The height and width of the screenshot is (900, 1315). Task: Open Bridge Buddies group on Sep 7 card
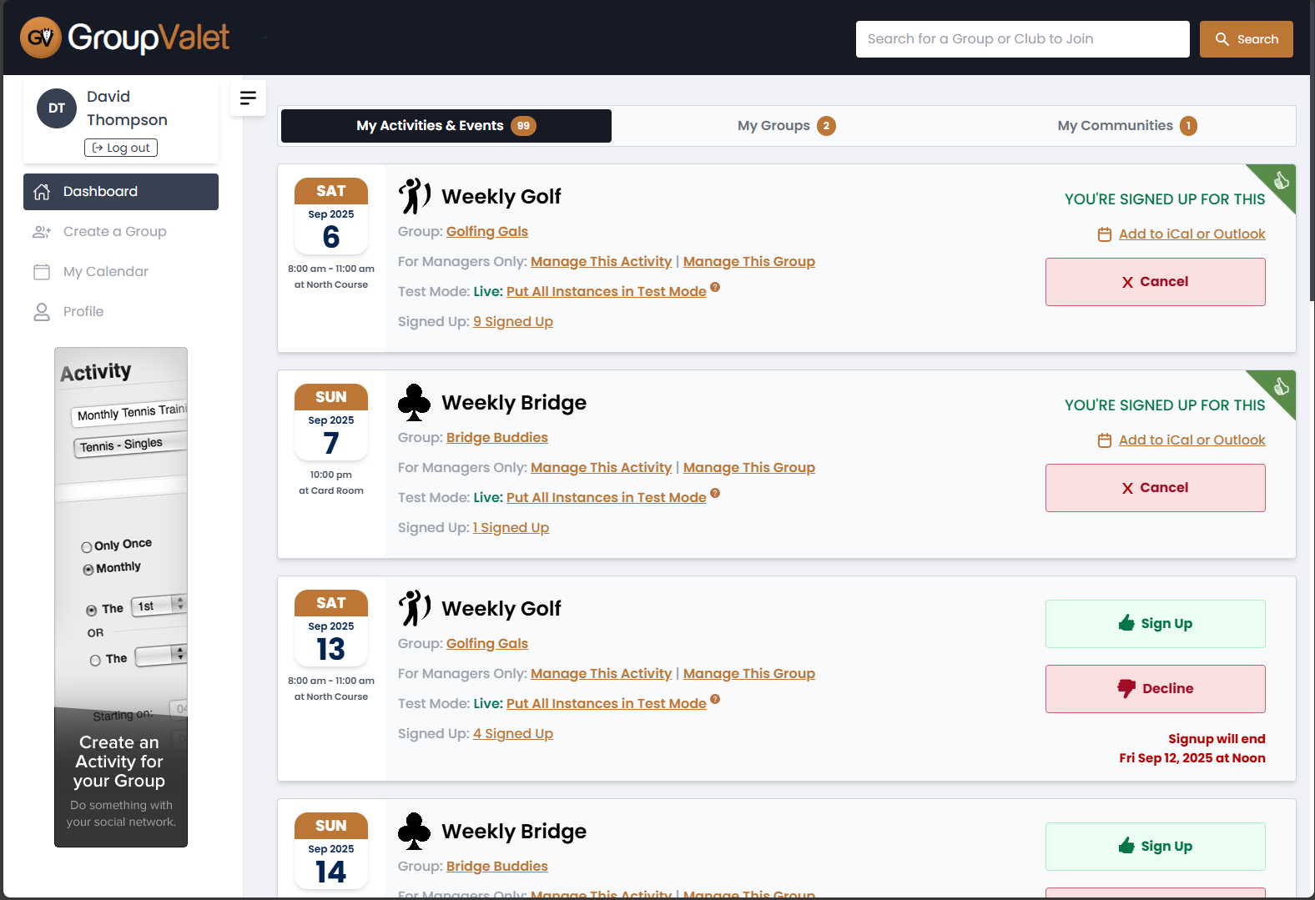[497, 438]
